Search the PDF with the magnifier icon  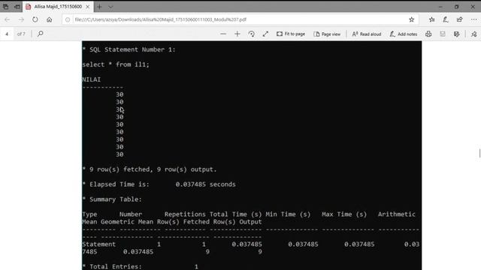[40, 34]
